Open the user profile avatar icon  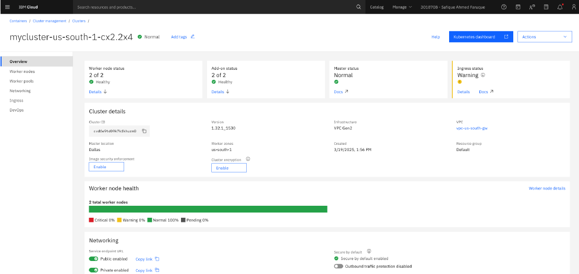[x=573, y=7]
